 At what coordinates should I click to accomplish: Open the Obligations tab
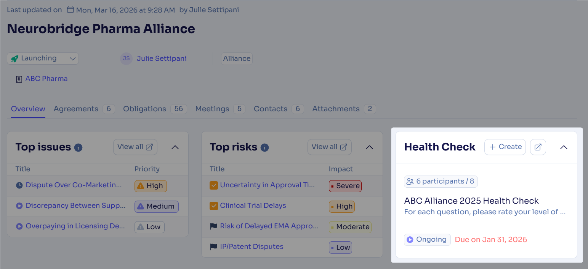pos(144,109)
